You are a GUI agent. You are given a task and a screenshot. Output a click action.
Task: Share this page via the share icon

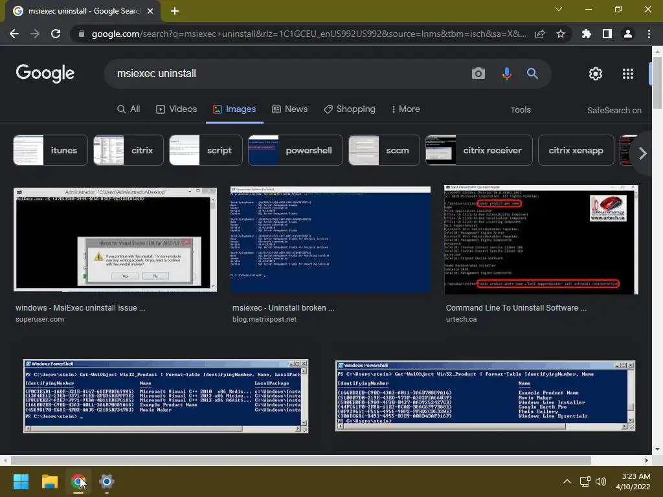540,34
